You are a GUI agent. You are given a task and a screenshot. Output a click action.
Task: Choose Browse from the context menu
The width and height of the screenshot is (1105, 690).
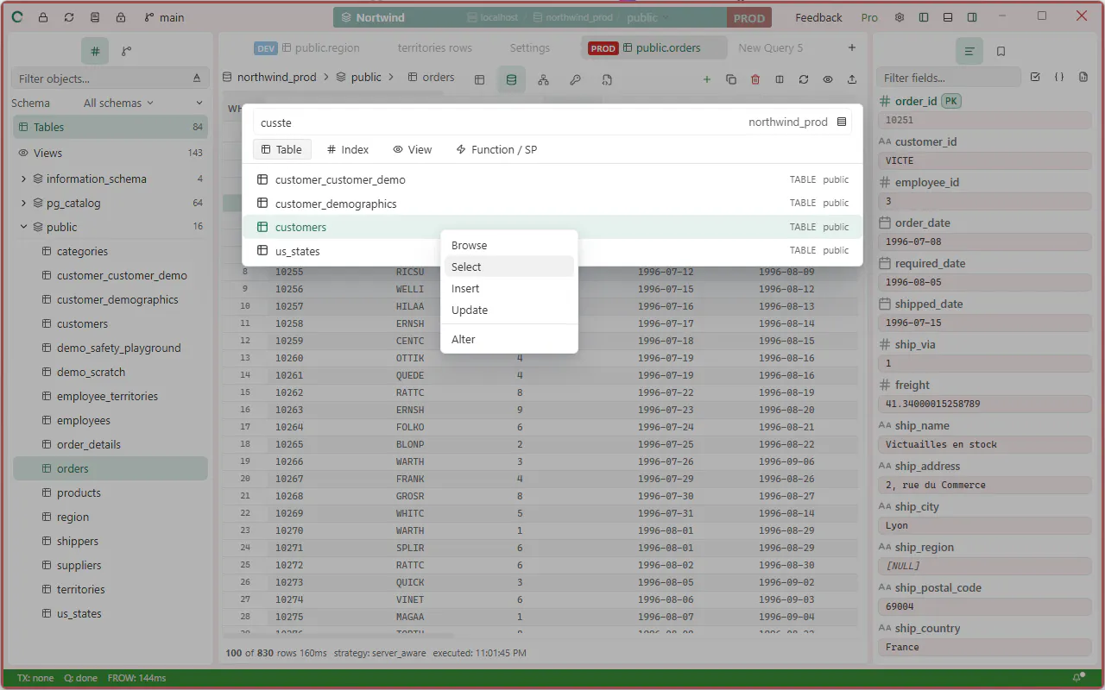[508, 245]
